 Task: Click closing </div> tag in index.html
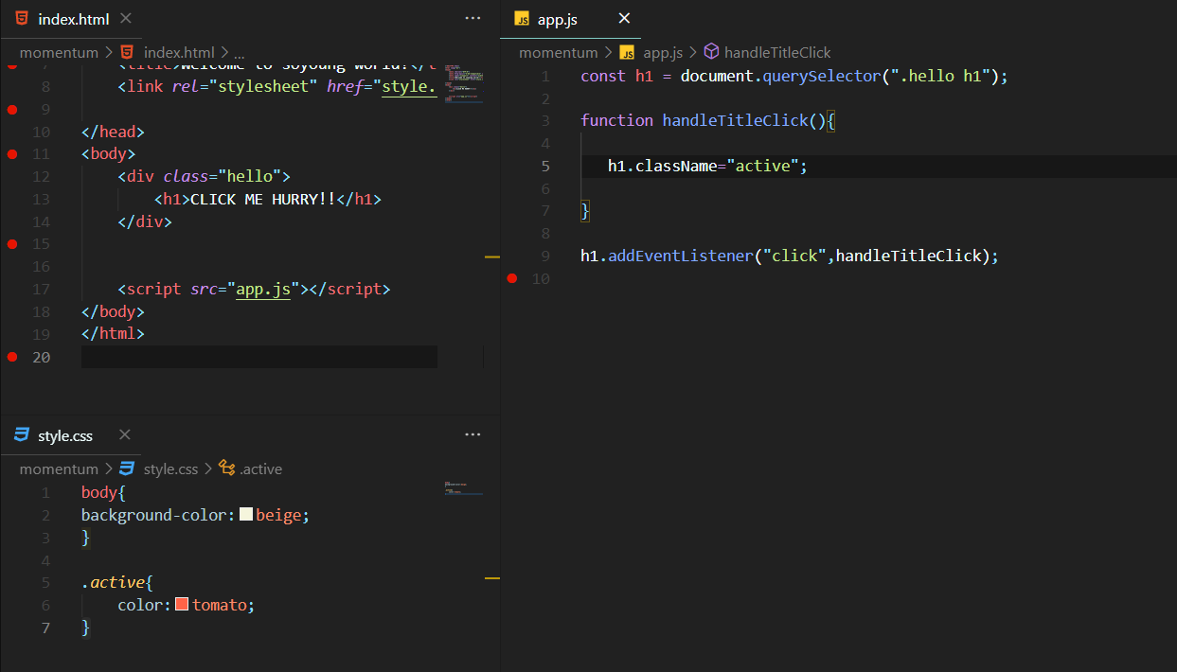point(145,221)
